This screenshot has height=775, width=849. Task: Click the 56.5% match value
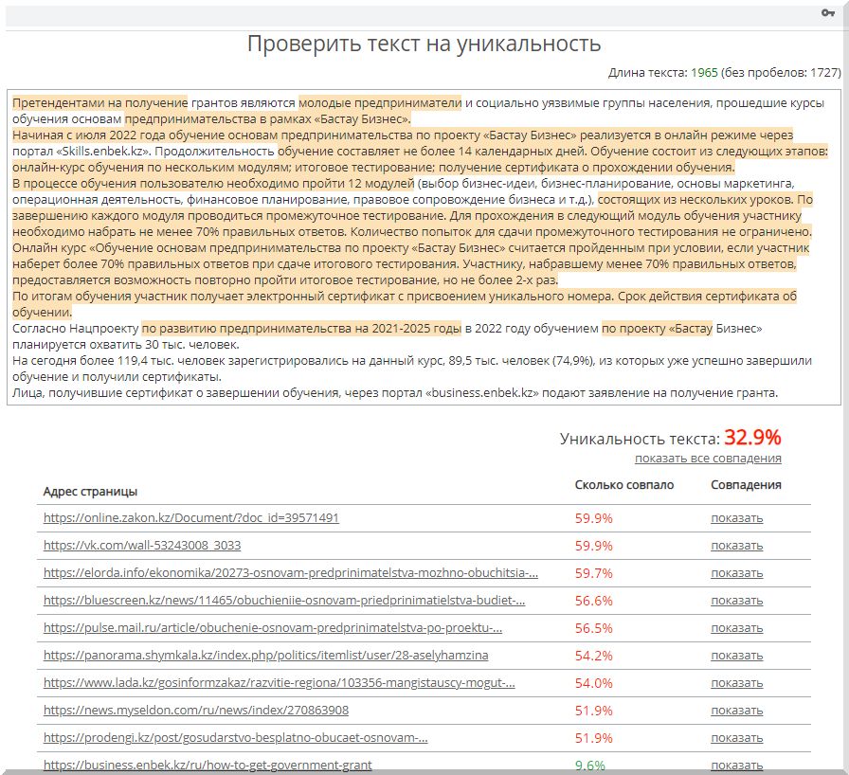(x=593, y=629)
